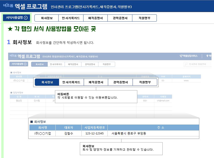
Task: Click the search magnifier icon in the preview
Action: pos(186,64)
